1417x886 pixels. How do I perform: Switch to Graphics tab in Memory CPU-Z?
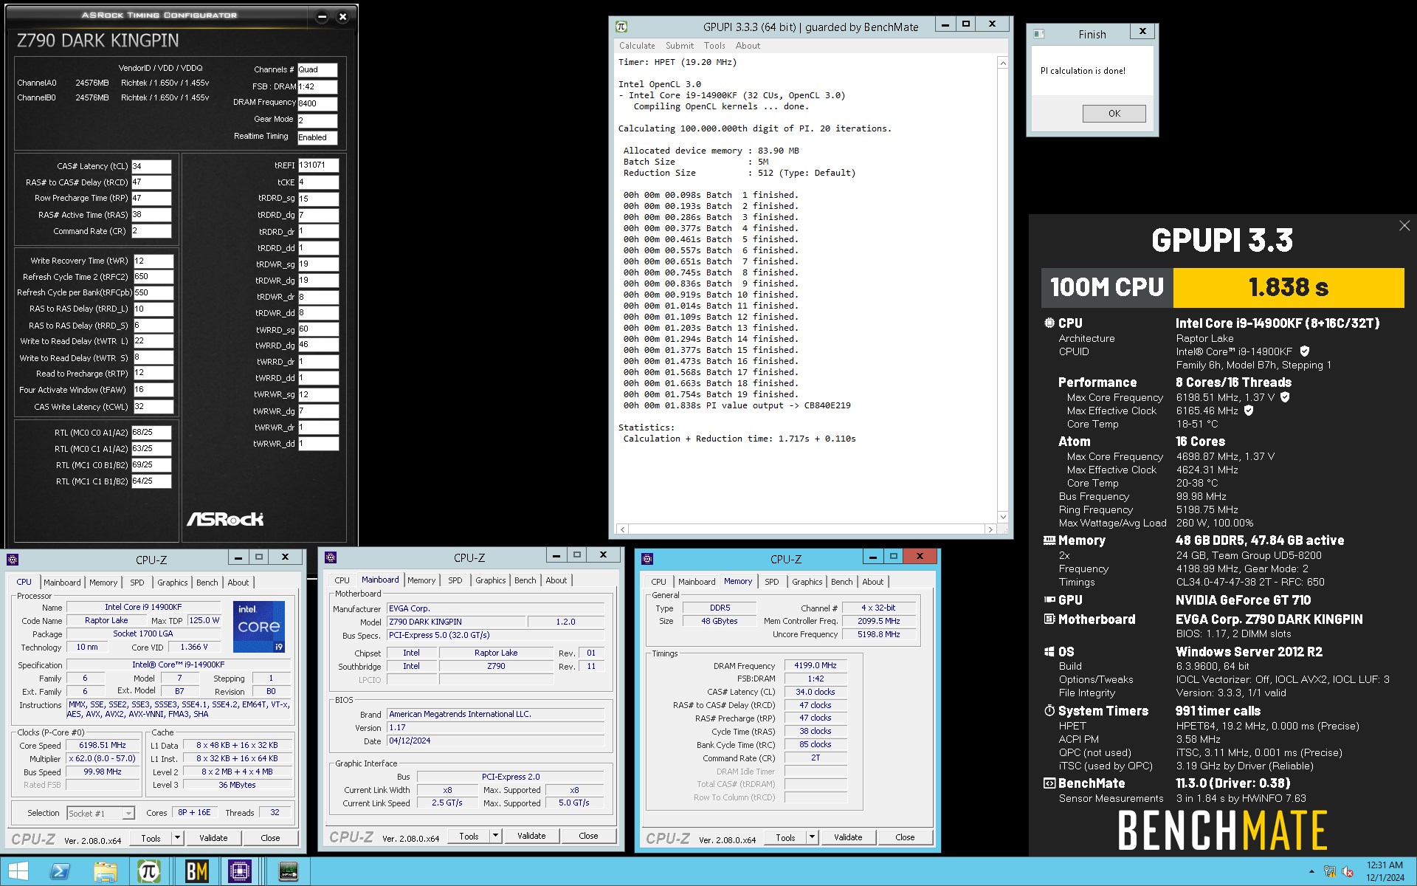coord(807,582)
